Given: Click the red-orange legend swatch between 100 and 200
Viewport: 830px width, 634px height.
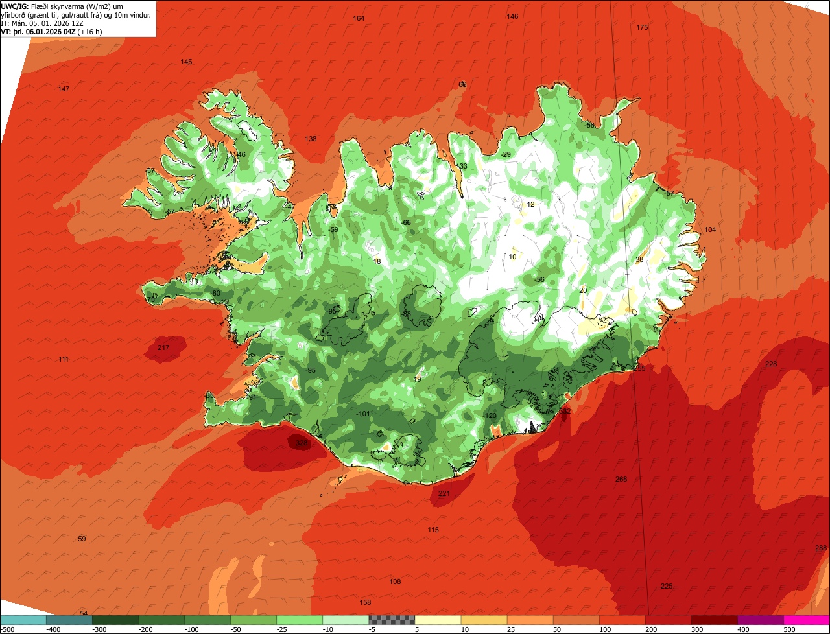Looking at the screenshot, I should (x=622, y=620).
